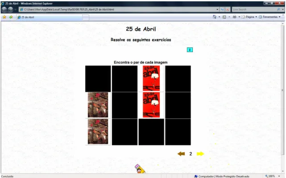This screenshot has width=286, height=178.
Task: Click the upper soldiers photo card
Action: pos(98,105)
